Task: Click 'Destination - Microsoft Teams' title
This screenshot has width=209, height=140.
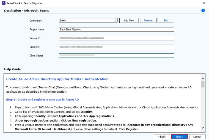Action: [26, 10]
